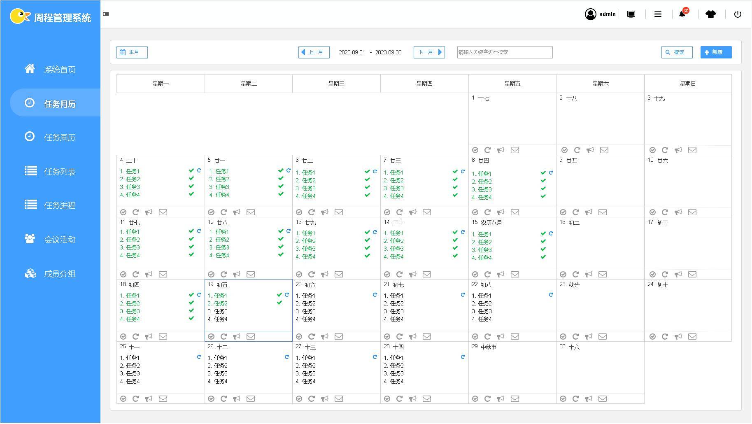Collapse the sidebar using the hamburger icon

(106, 14)
